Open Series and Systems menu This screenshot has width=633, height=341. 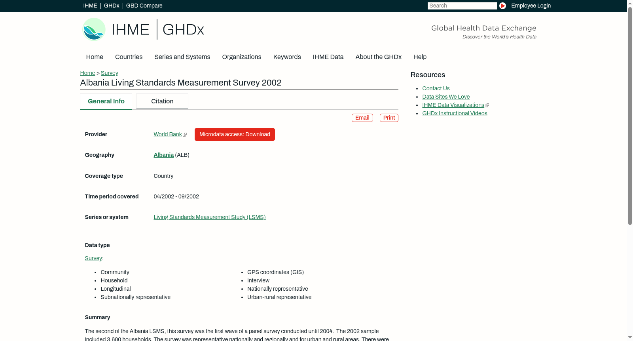[x=182, y=57]
